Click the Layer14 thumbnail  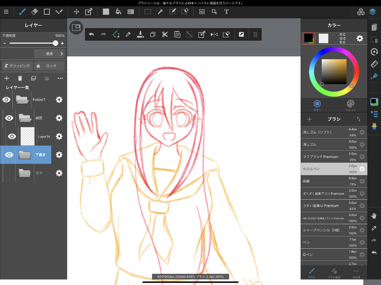coord(27,137)
